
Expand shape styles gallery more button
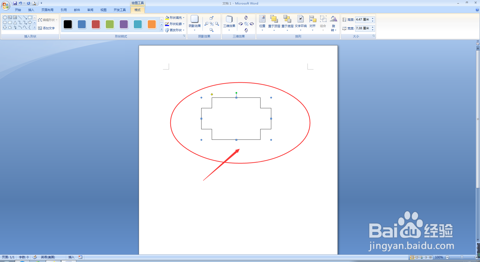coord(161,30)
